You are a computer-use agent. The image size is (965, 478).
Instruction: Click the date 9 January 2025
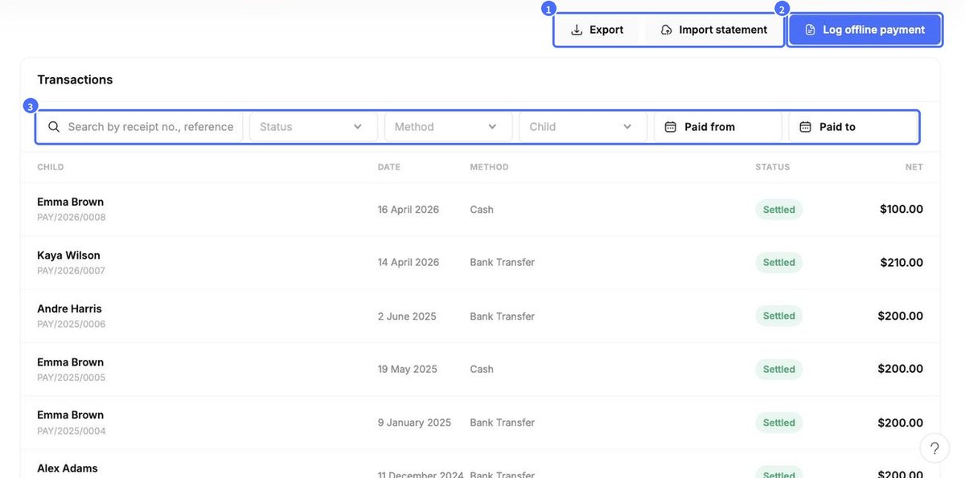[414, 423]
